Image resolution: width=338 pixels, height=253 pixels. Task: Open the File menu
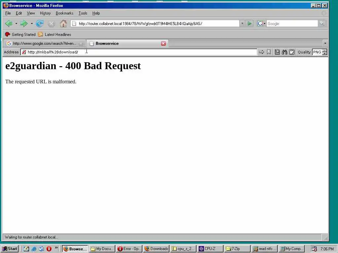[x=8, y=13]
